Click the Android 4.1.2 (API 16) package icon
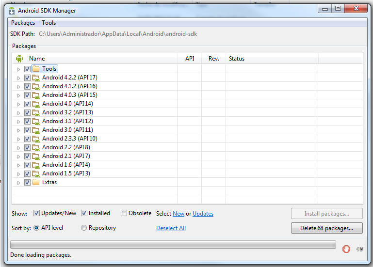 coord(36,87)
